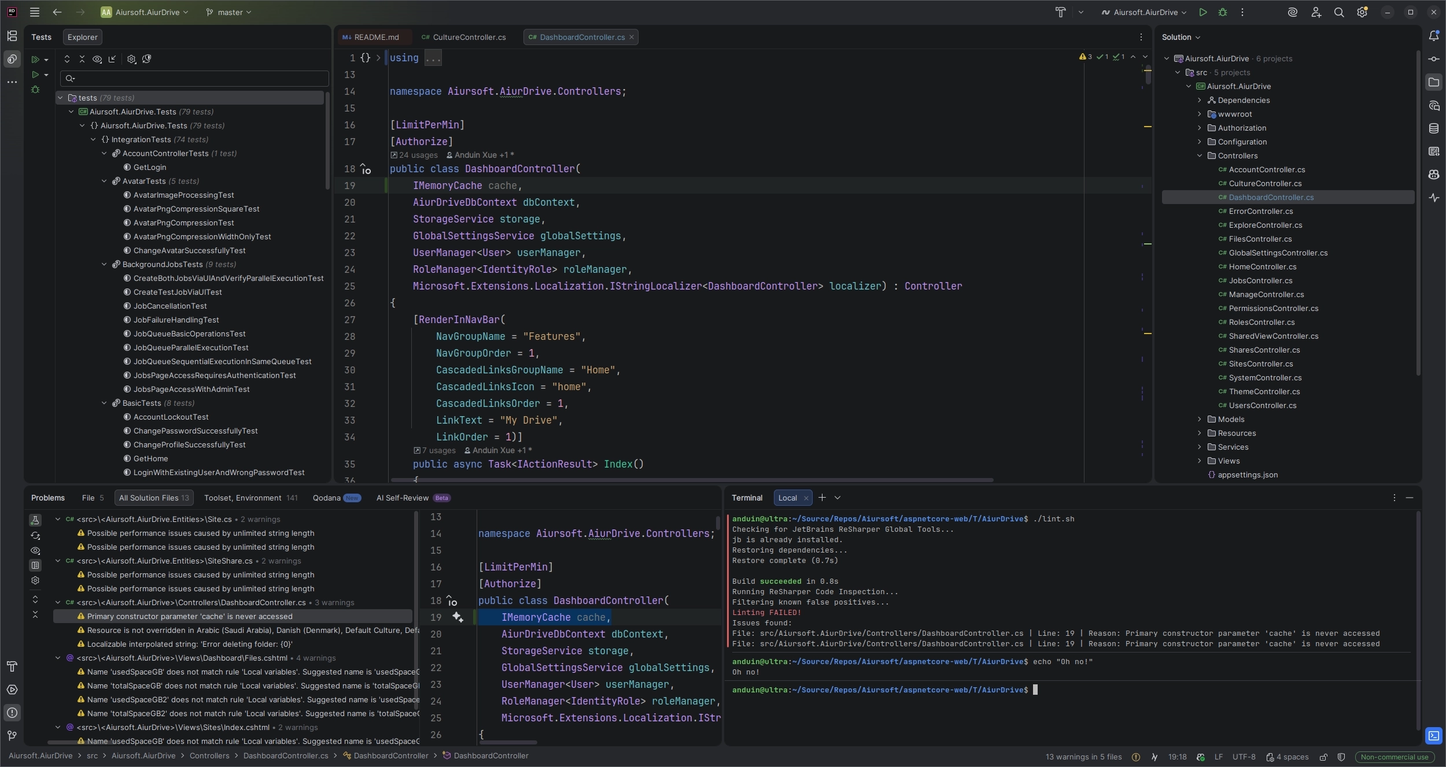Open the AI Chat tool window icon

[x=1434, y=105]
